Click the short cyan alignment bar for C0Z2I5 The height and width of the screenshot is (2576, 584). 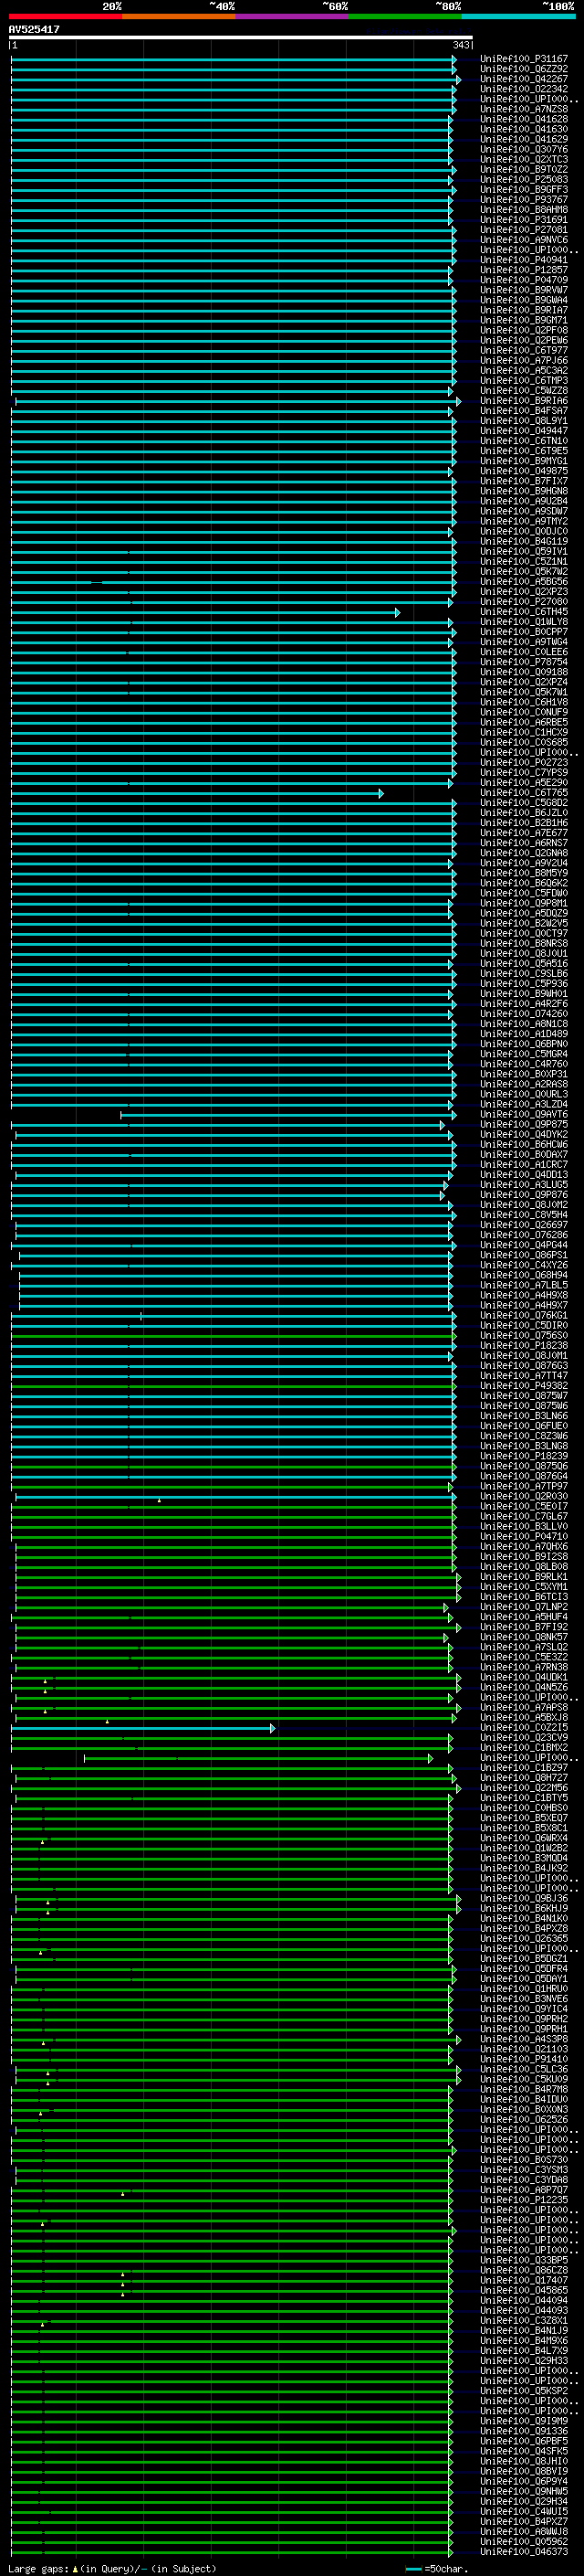[x=142, y=1728]
